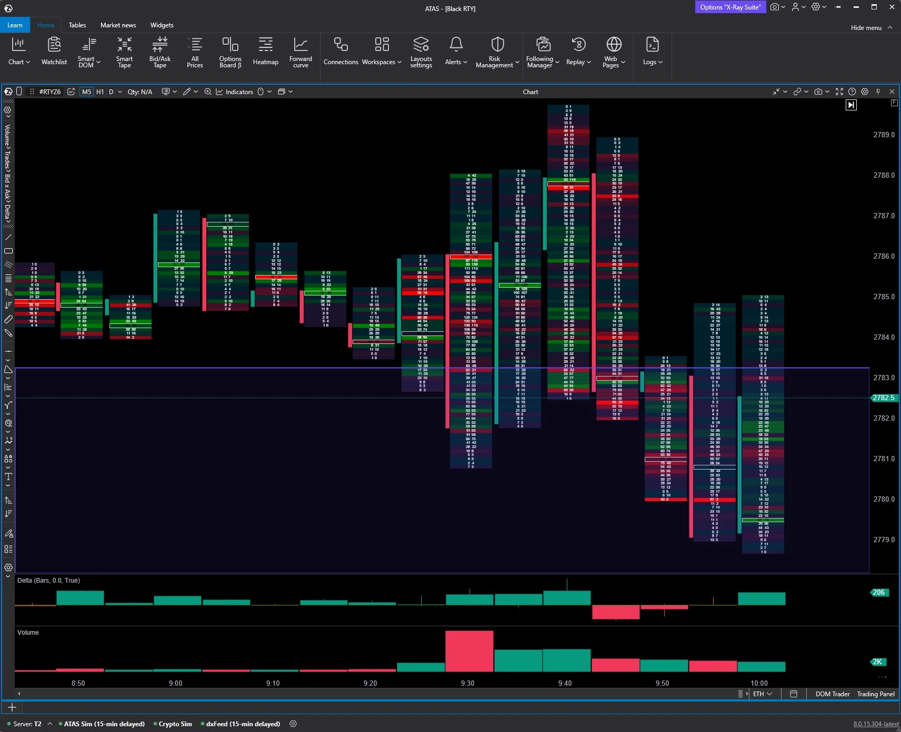
Task: Select M5 timeframe
Action: point(86,91)
